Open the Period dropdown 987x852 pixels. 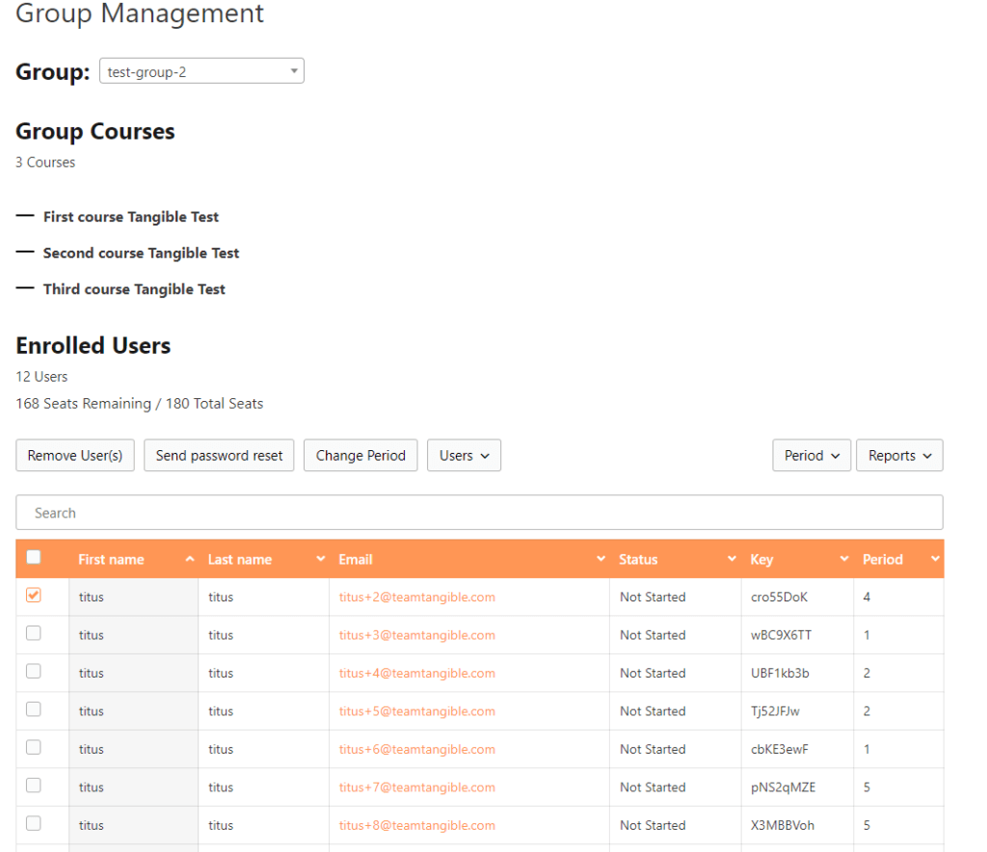coord(811,455)
